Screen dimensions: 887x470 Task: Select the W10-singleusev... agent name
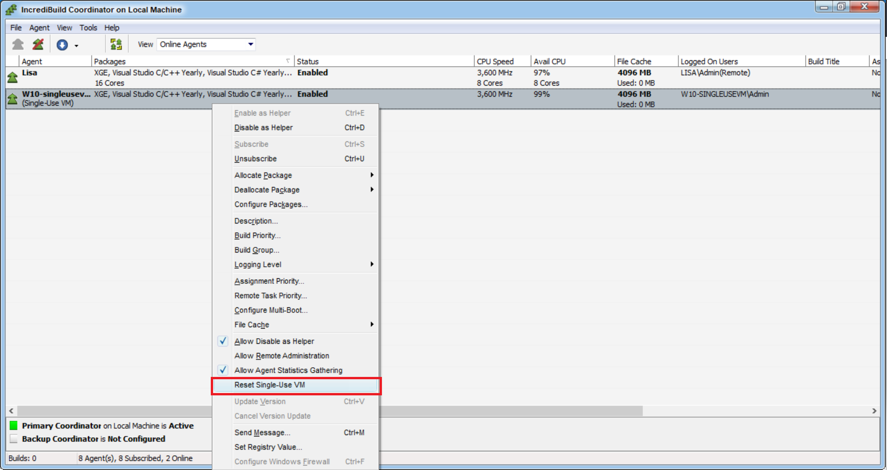click(x=56, y=94)
